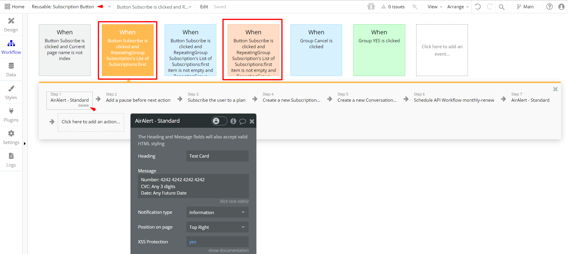
Task: Click here to add an action box
Action: coord(91,122)
